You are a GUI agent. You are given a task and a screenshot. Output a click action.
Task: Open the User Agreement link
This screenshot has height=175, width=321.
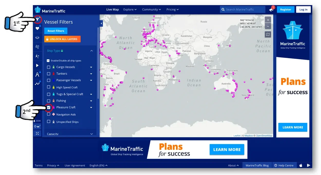tap(75, 166)
